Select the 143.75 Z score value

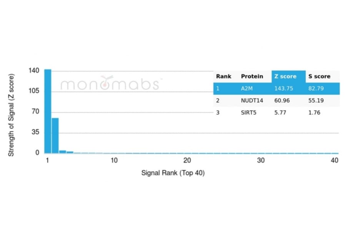coord(283,88)
